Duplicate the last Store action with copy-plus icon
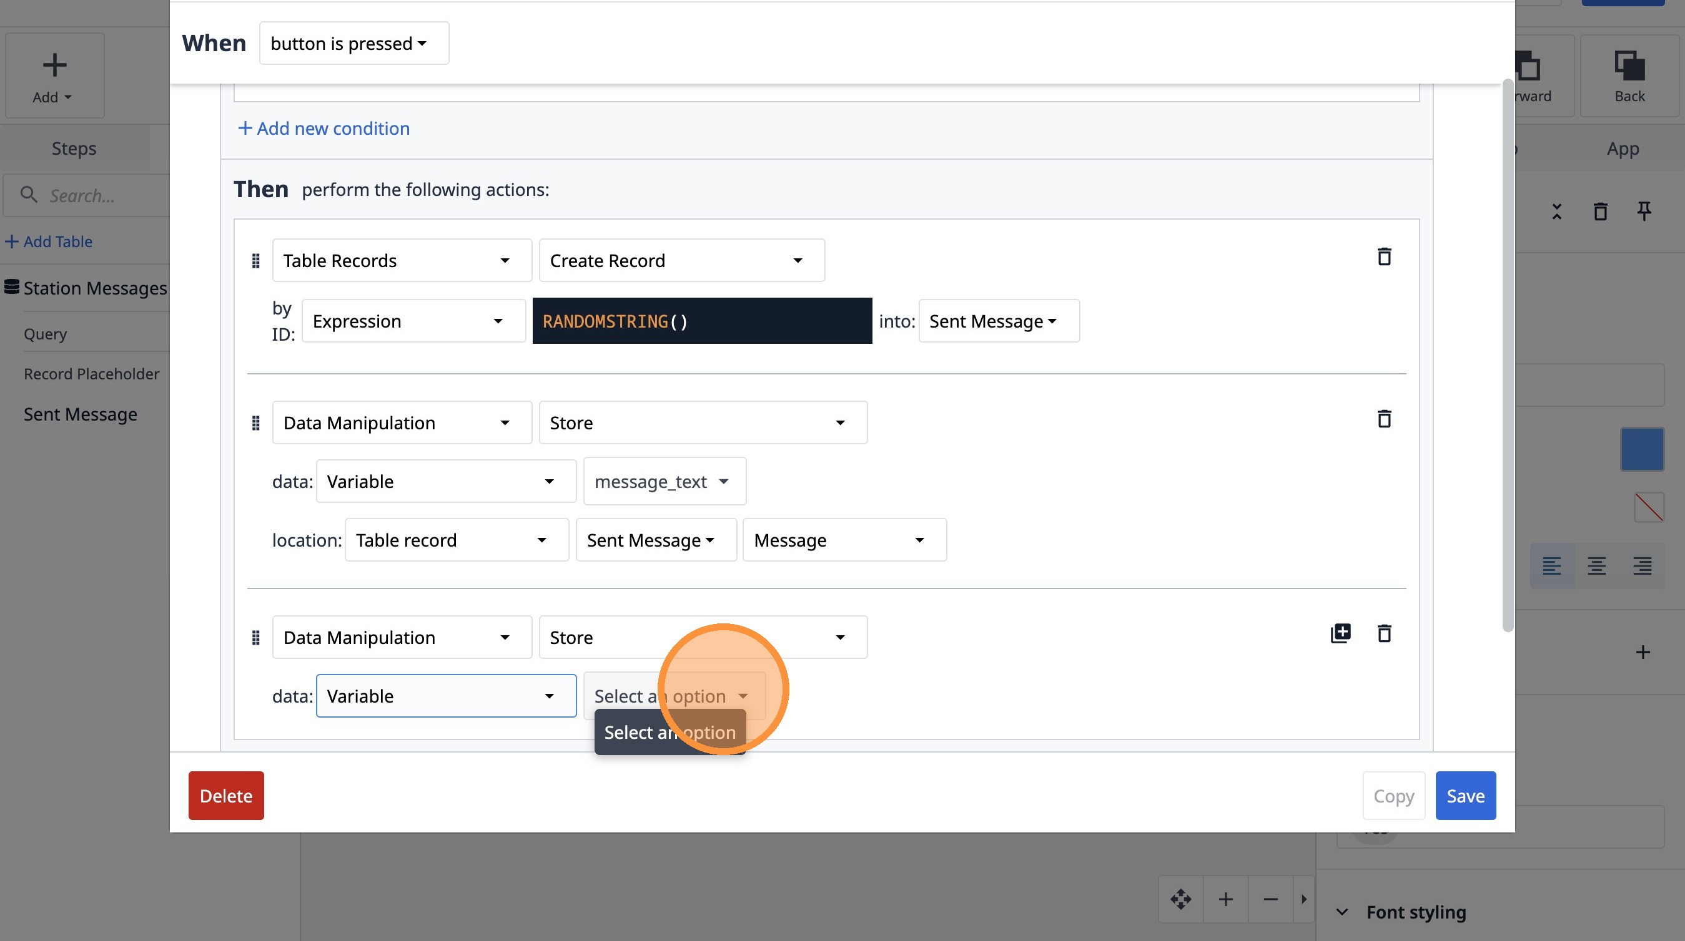This screenshot has width=1685, height=941. pyautogui.click(x=1340, y=633)
